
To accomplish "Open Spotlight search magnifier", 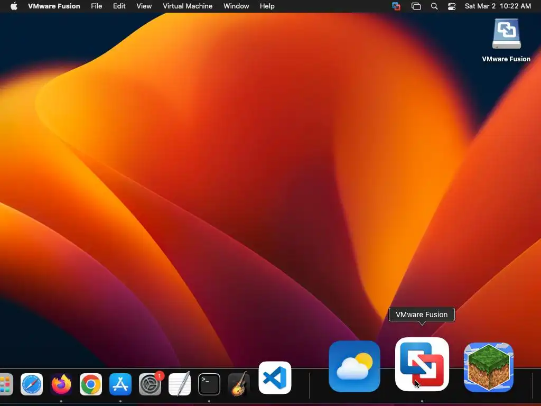I will [434, 6].
